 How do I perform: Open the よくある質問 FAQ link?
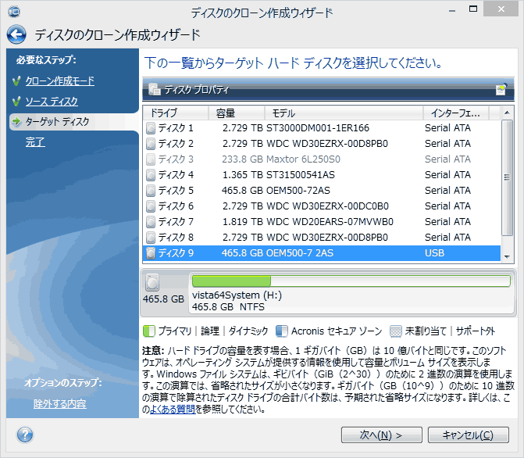click(x=173, y=410)
